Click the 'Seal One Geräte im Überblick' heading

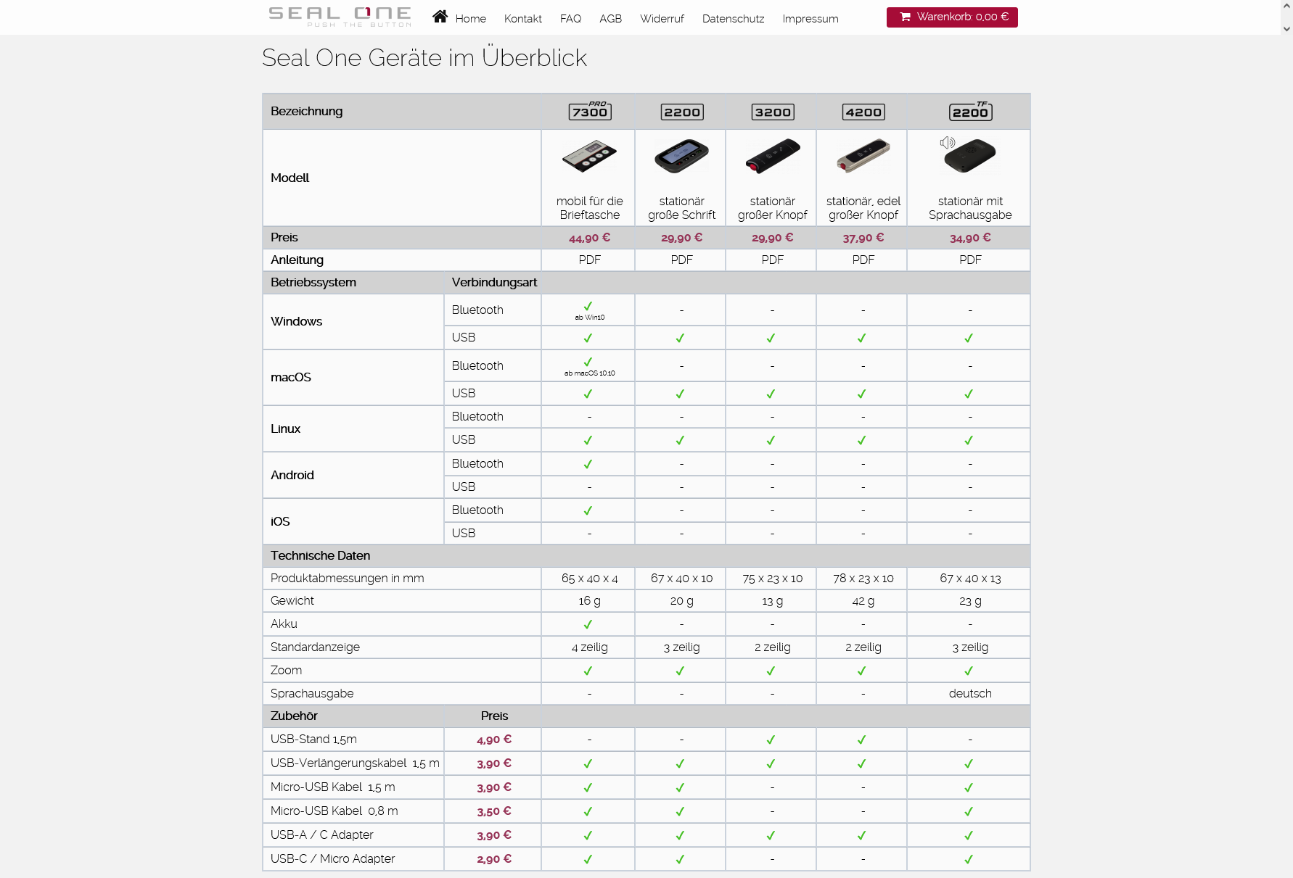coord(424,58)
